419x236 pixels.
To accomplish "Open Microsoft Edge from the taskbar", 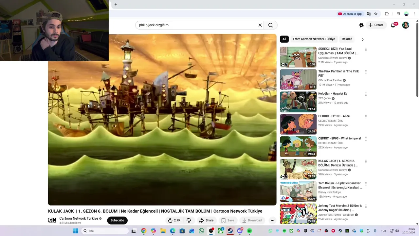I will click(173, 231).
